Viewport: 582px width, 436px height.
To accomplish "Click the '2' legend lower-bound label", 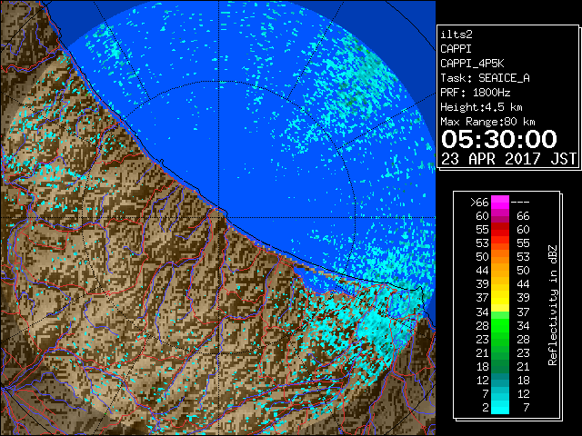I will pyautogui.click(x=486, y=408).
